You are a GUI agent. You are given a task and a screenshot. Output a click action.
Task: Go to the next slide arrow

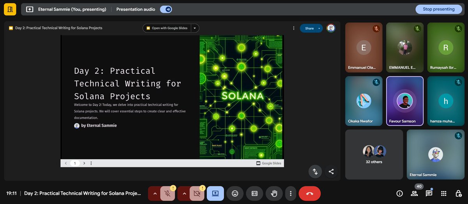click(84, 163)
